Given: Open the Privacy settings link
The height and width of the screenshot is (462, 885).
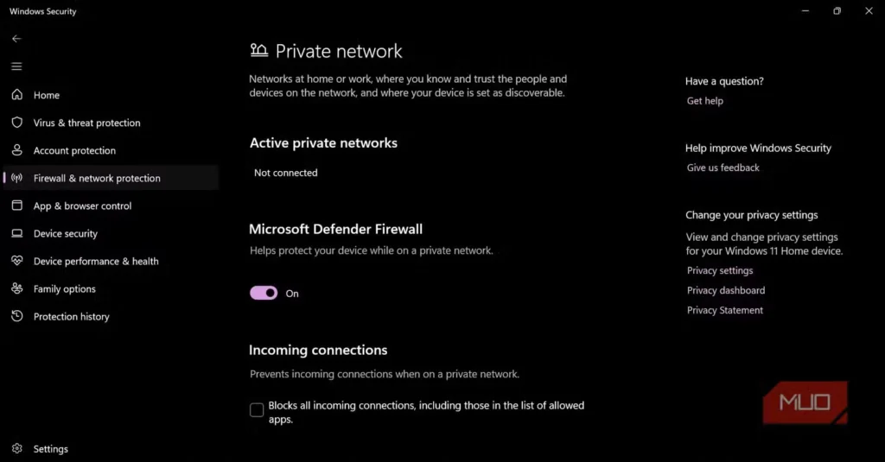Looking at the screenshot, I should point(720,270).
